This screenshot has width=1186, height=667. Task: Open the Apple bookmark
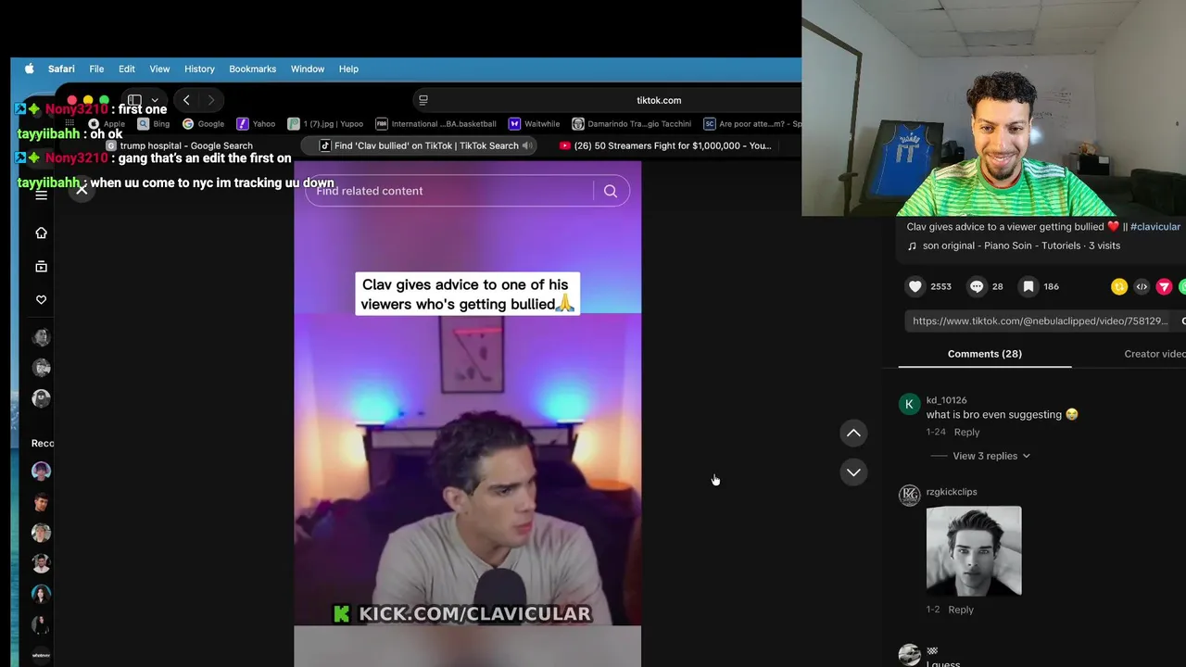point(107,123)
